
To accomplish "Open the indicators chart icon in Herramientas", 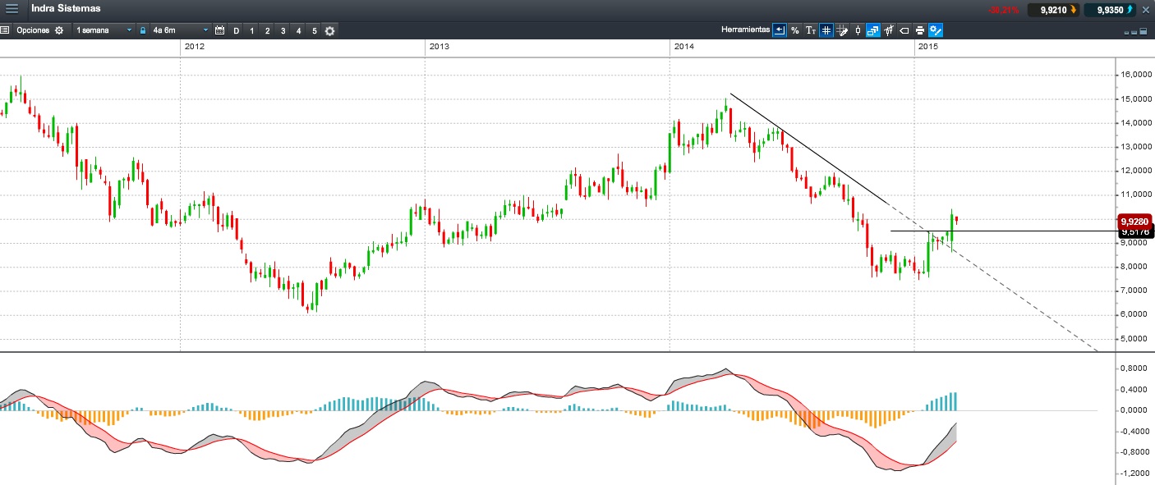I will pos(889,30).
